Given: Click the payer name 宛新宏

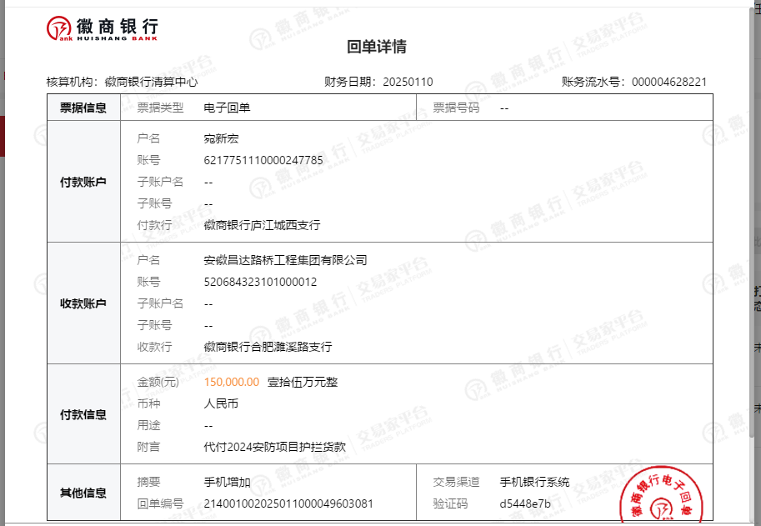Looking at the screenshot, I should coord(221,138).
